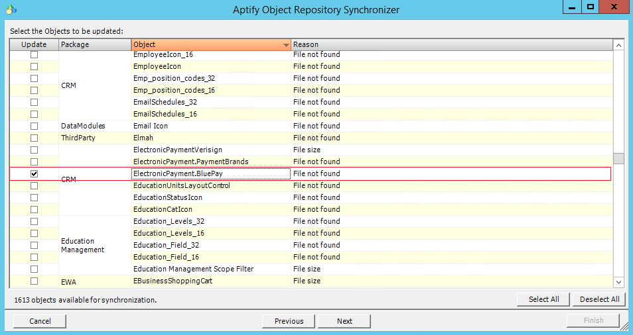Screen dimensions: 633x335
Task: Maximize the Synchronizer window
Action: pyautogui.click(x=591, y=7)
